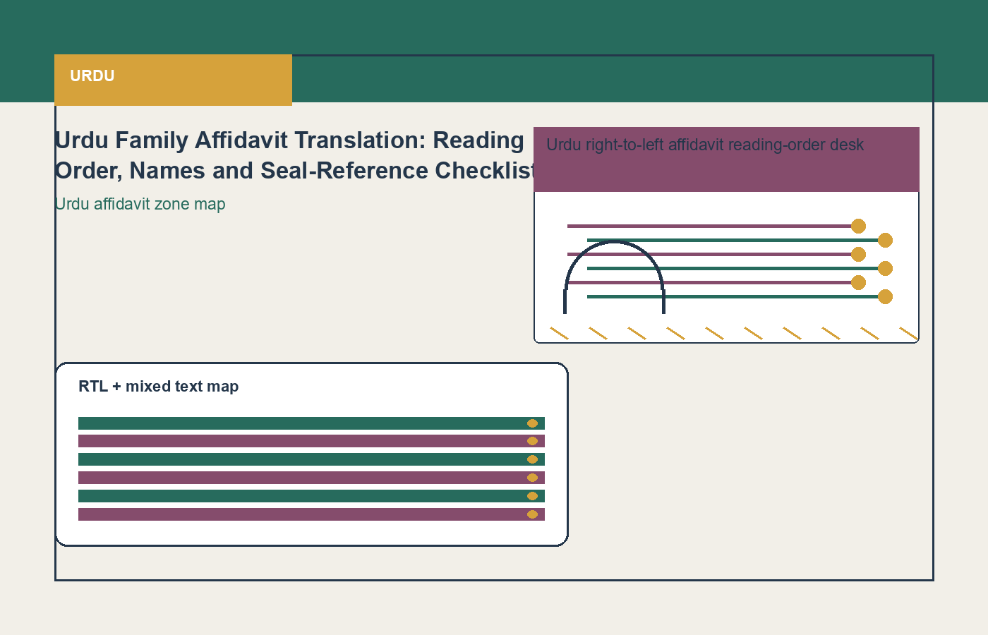This screenshot has width=988, height=635.
Task: Click the reading-order desk caption text
Action: coord(705,145)
